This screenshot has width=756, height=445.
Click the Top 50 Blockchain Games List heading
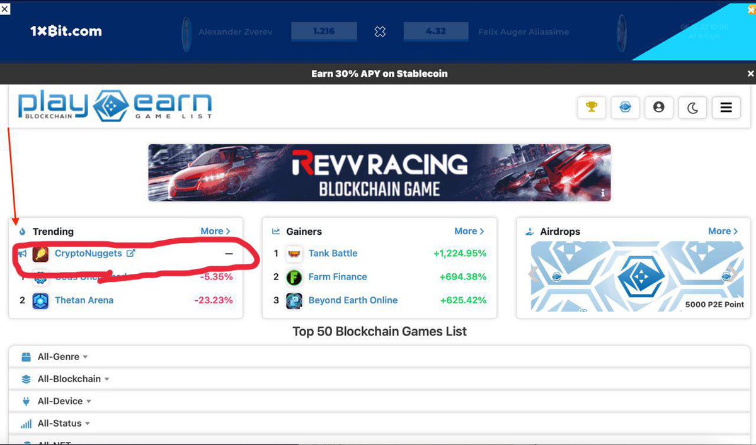pos(379,331)
